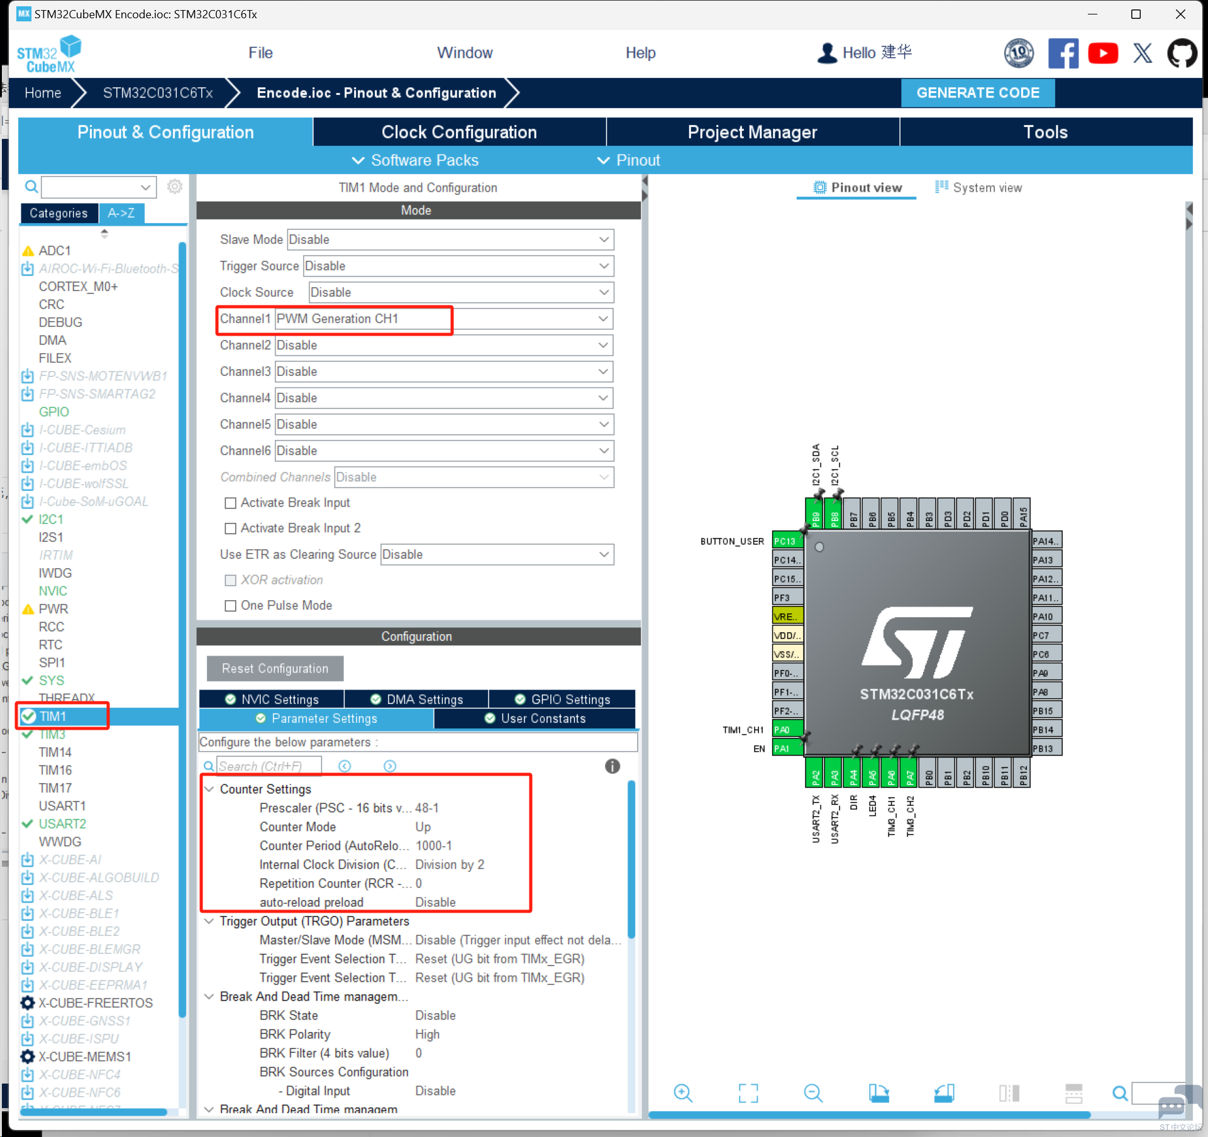Click the gear icon beside X-CUBE-FREERTOS
1208x1137 pixels.
pos(28,1002)
